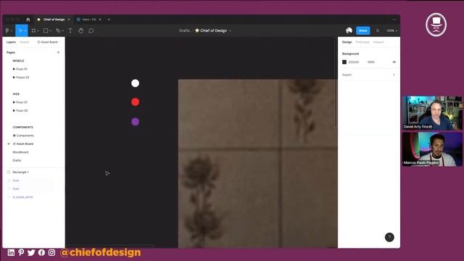Viewport: 464px width, 261px height.
Task: Open the Pen tool options arrow
Action: pos(63,30)
